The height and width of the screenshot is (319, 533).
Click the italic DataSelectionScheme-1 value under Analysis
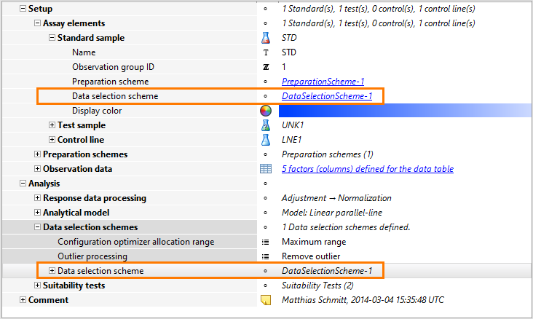327,271
